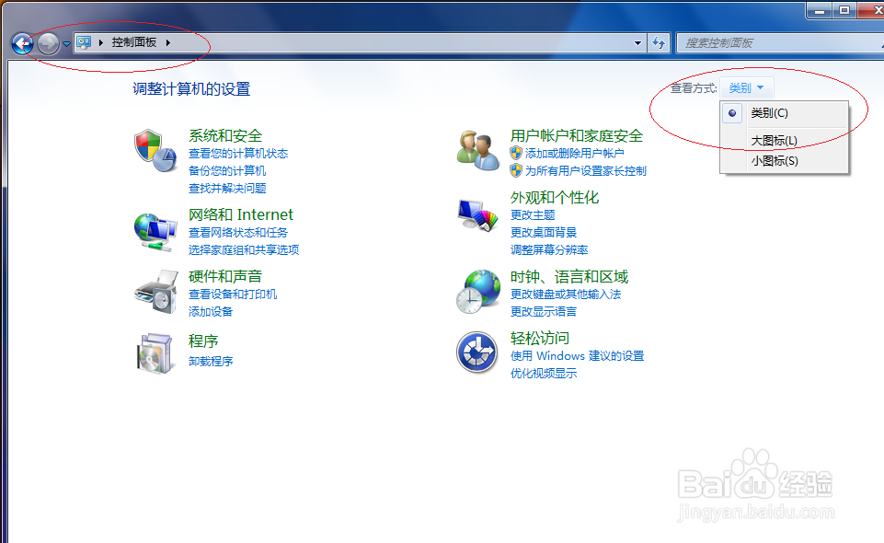Image resolution: width=884 pixels, height=543 pixels.
Task: Click 为所有用户设置家长控制 link
Action: coord(586,171)
